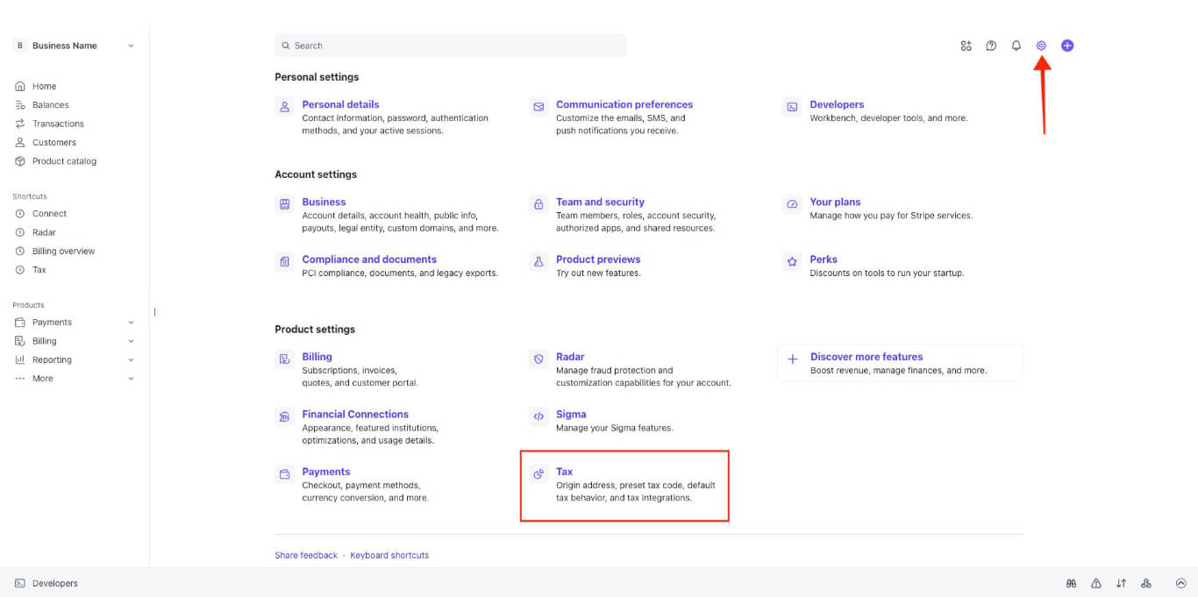Click the Sigma code icon
Screen dimensions: 1198x597
[x=538, y=416]
